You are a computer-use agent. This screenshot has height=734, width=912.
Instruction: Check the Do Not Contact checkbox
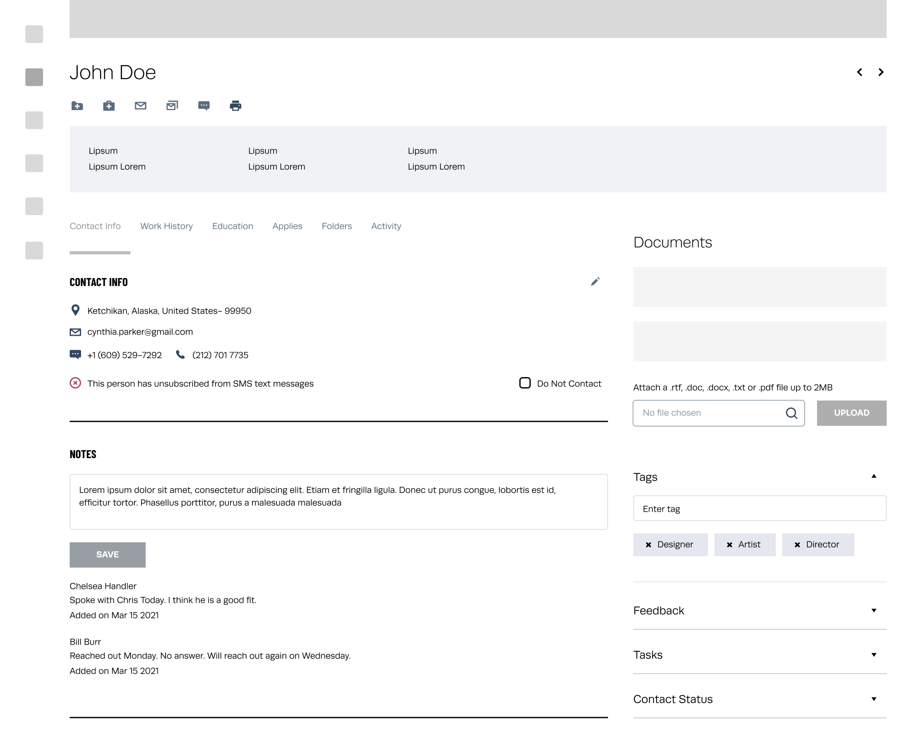525,383
